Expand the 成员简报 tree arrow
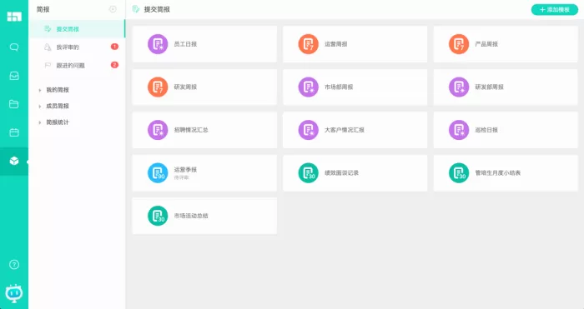The height and width of the screenshot is (309, 584). pyautogui.click(x=40, y=107)
